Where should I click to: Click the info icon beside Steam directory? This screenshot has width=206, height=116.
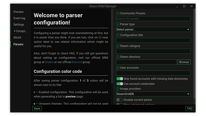[x=118, y=57]
